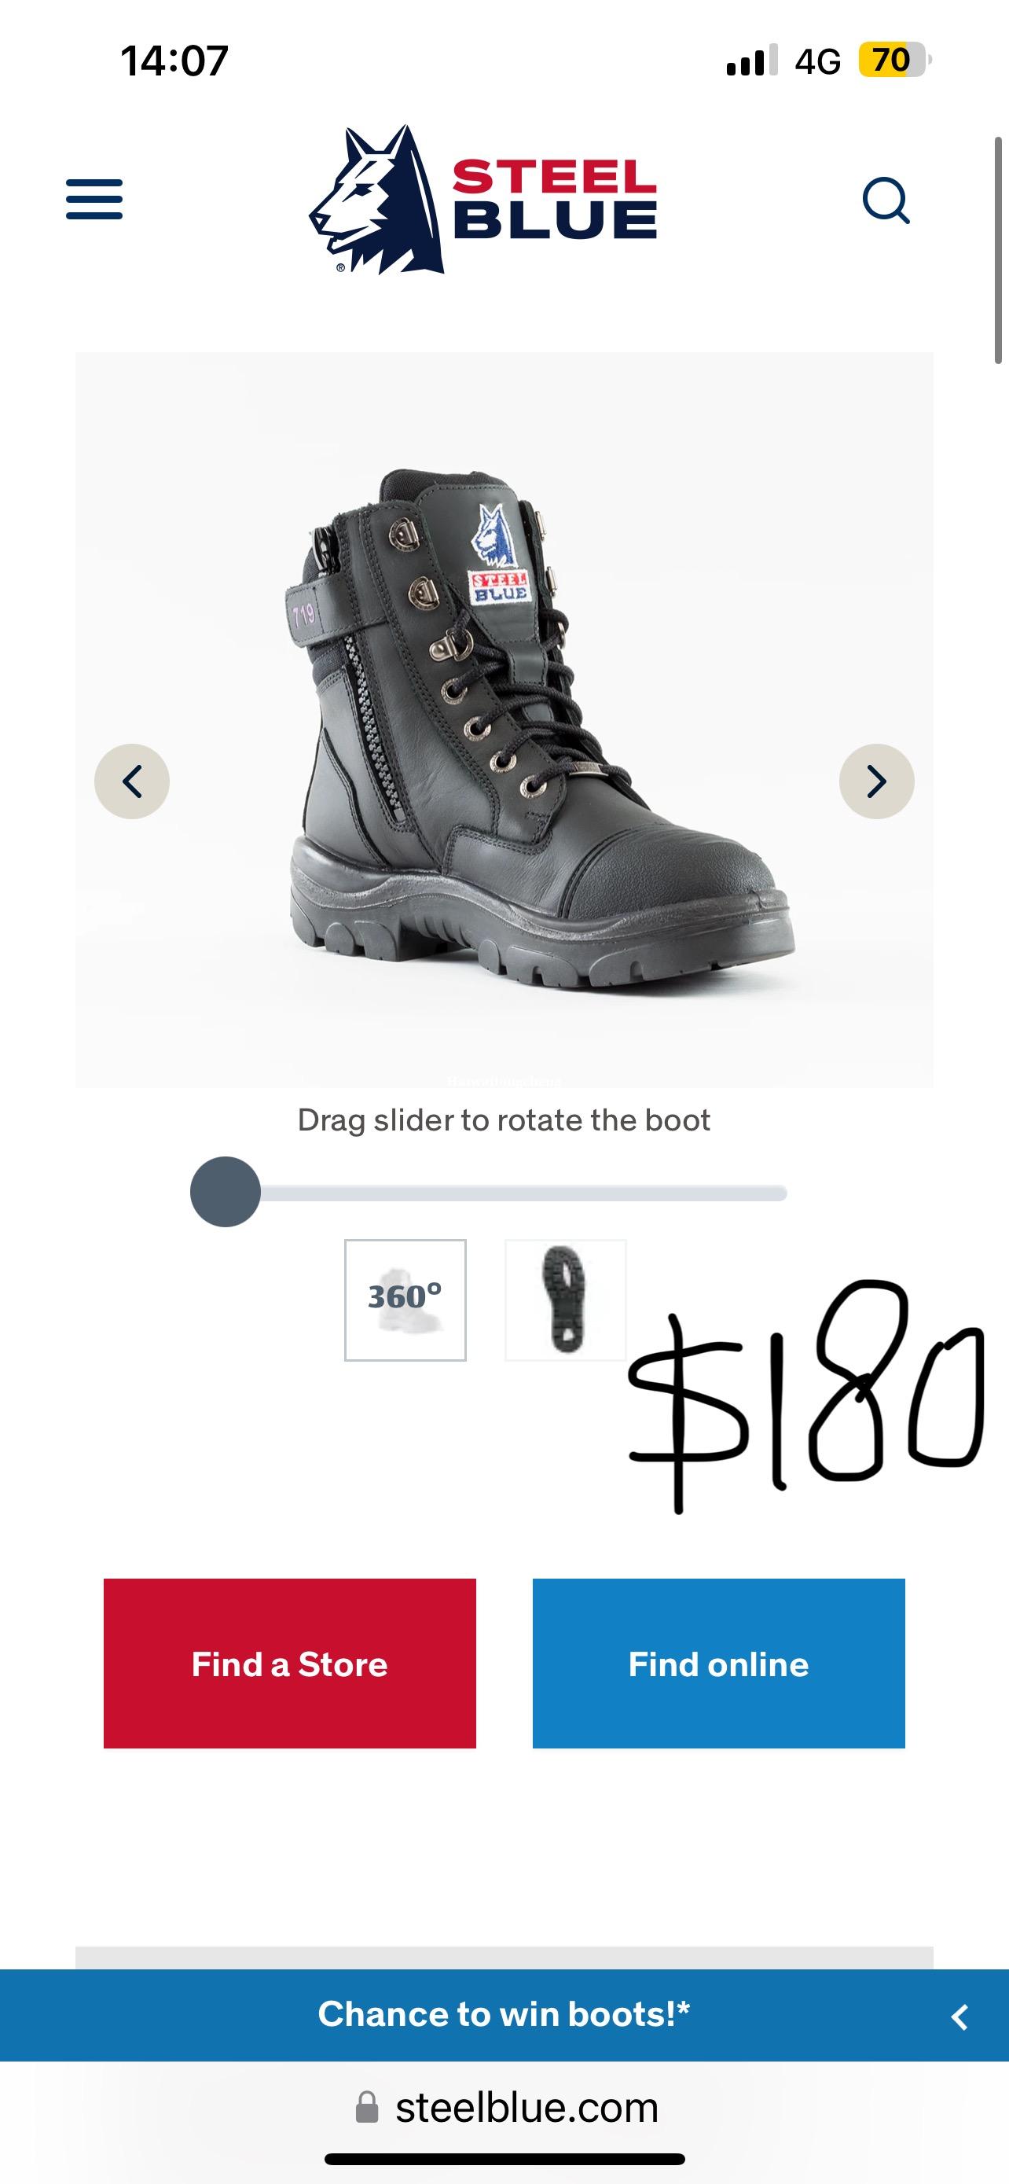Expand the Chance to win boots banner chevron
This screenshot has height=2184, width=1009.
coord(959,2017)
